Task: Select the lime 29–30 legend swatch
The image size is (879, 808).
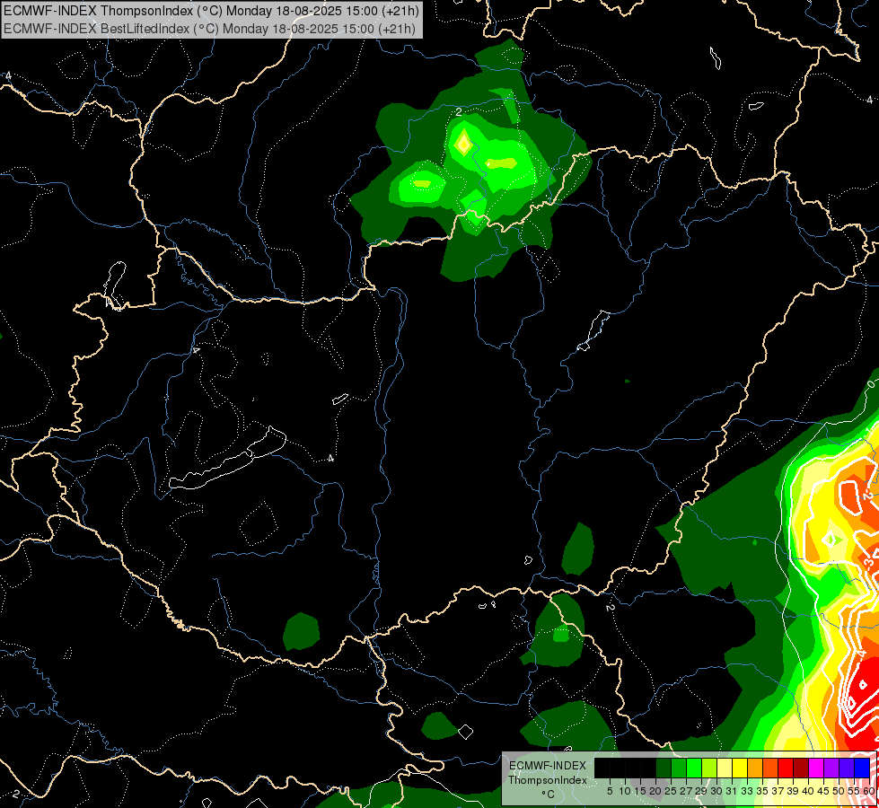Action: [709, 768]
